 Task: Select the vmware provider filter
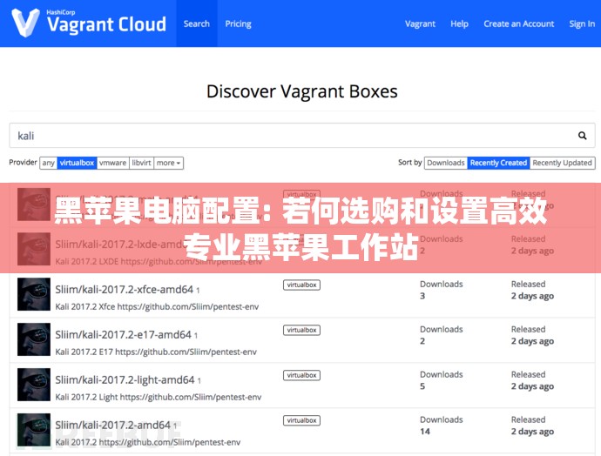pos(112,163)
